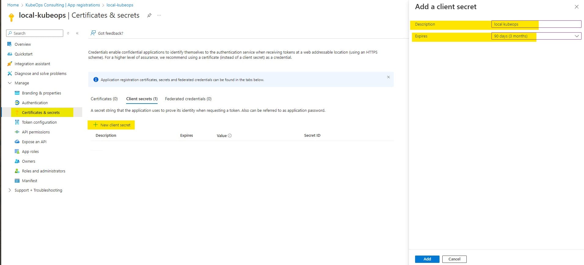This screenshot has width=584, height=265.
Task: Click the Expires column header
Action: [186, 135]
